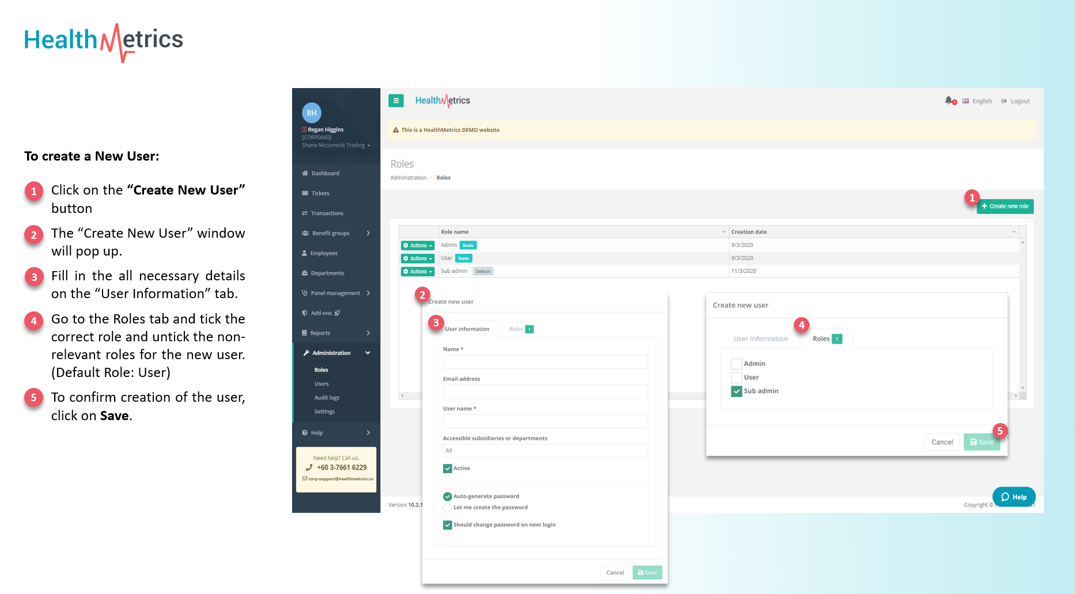
Task: Open Employees in the sidebar
Action: tap(324, 253)
